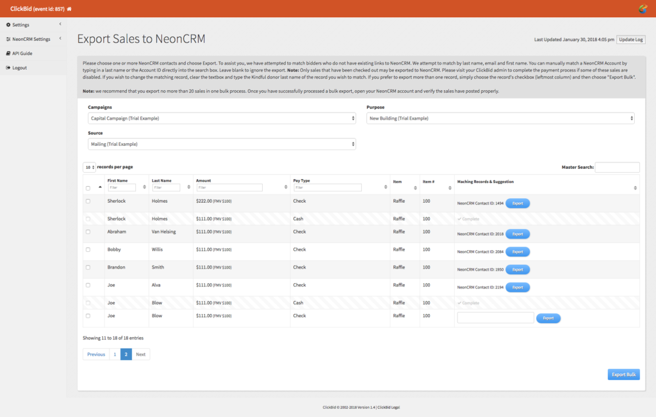Click the Master Search input field

(617, 167)
